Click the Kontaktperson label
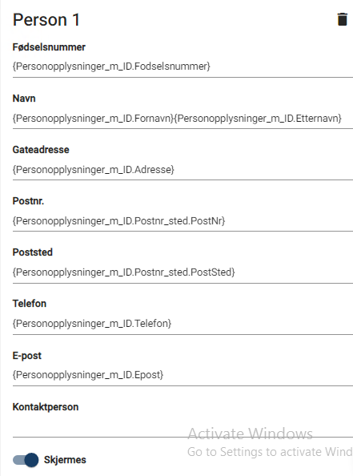 46,407
